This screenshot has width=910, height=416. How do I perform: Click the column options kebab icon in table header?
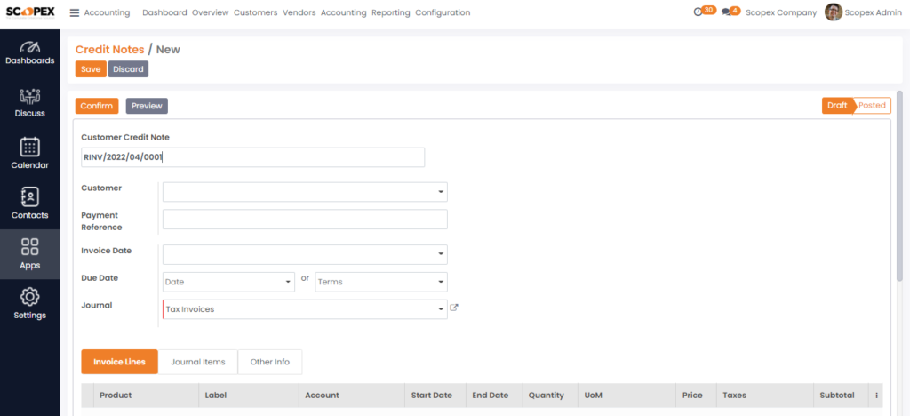coord(876,396)
